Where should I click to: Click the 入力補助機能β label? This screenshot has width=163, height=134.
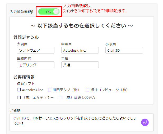coord(21,12)
